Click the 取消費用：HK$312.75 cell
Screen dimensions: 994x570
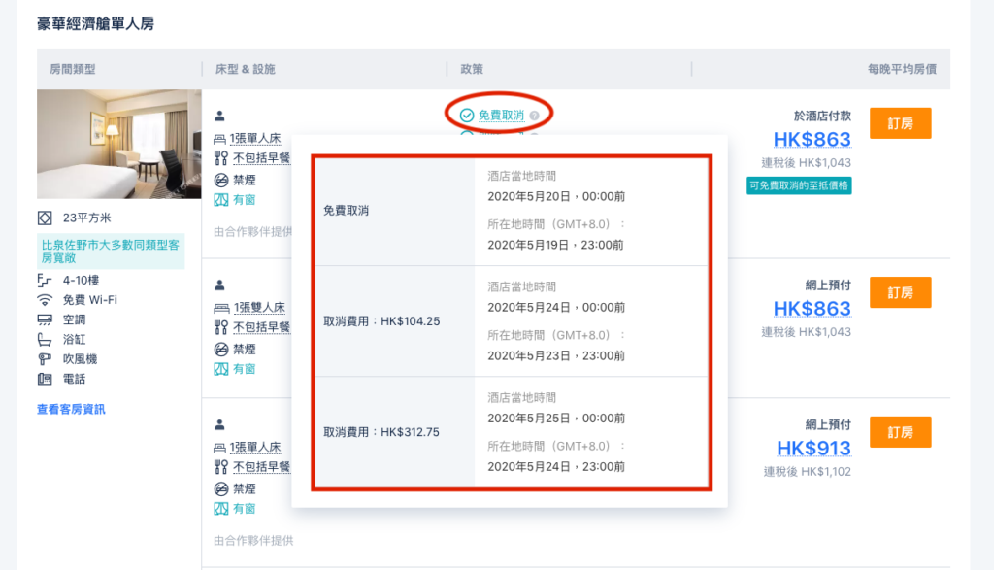point(395,432)
